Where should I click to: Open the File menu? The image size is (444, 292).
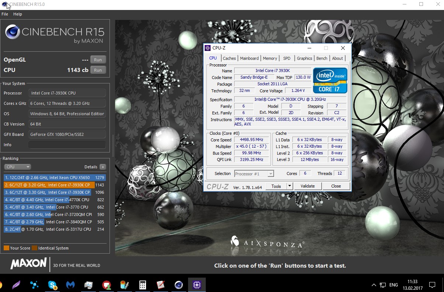tap(5, 14)
